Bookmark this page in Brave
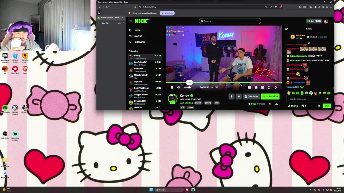This screenshot has height=193, width=344. [x=135, y=7]
